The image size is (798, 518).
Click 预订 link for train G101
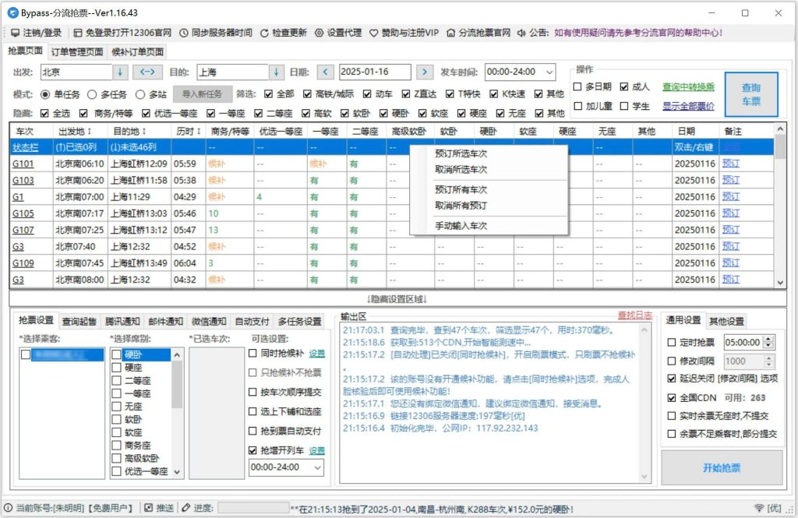pos(731,164)
